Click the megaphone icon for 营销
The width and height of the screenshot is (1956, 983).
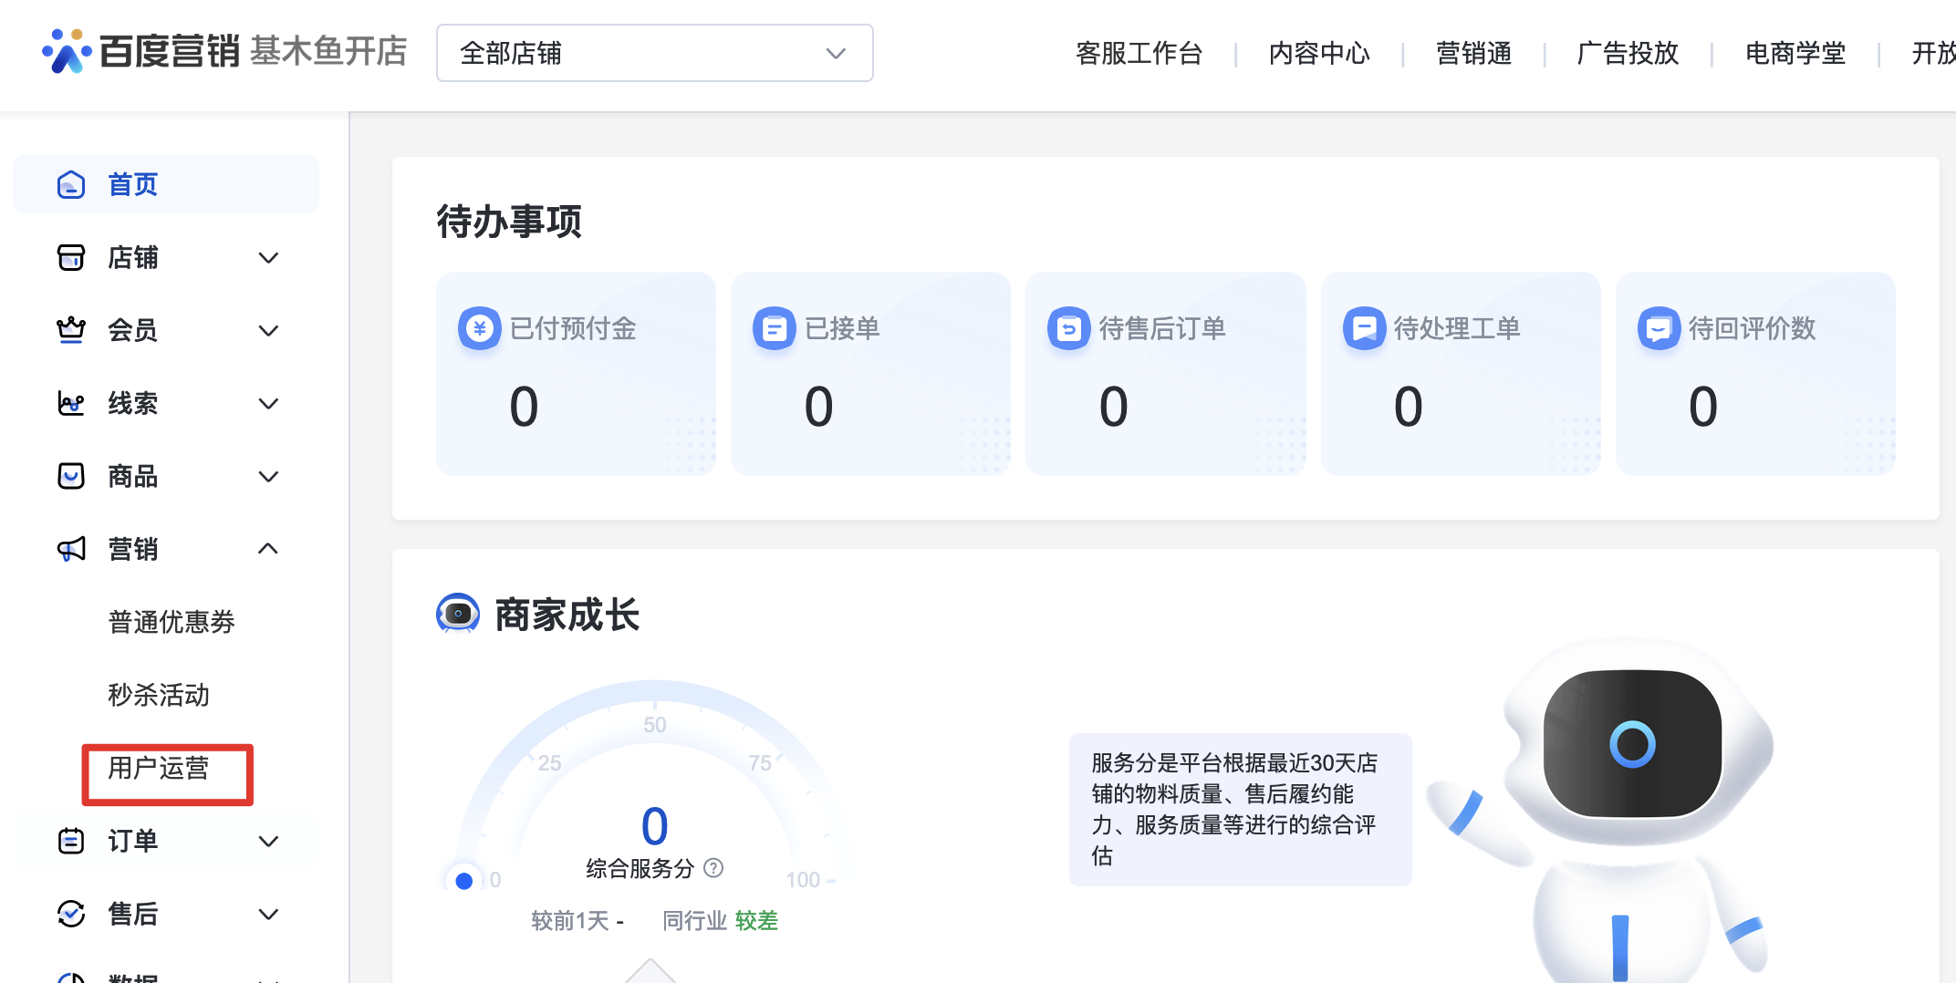[x=71, y=549]
